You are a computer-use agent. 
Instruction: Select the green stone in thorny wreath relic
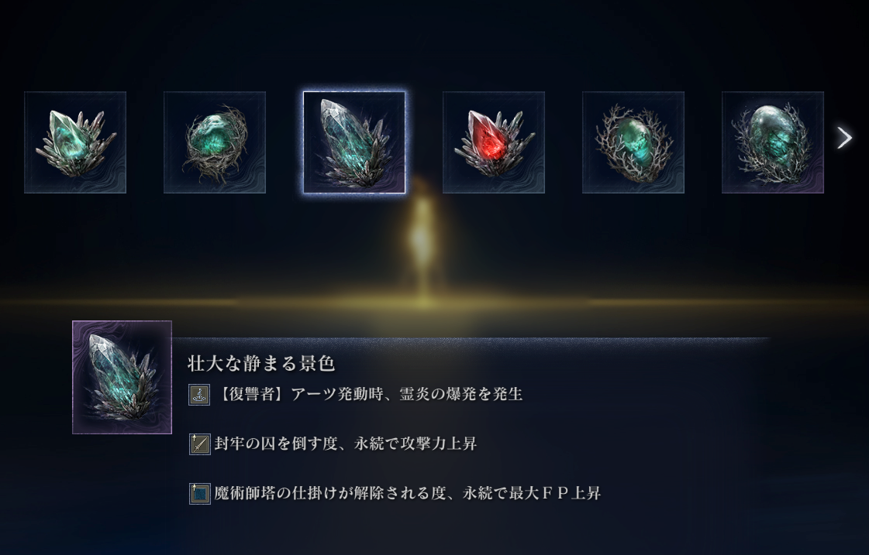pyautogui.click(x=633, y=142)
